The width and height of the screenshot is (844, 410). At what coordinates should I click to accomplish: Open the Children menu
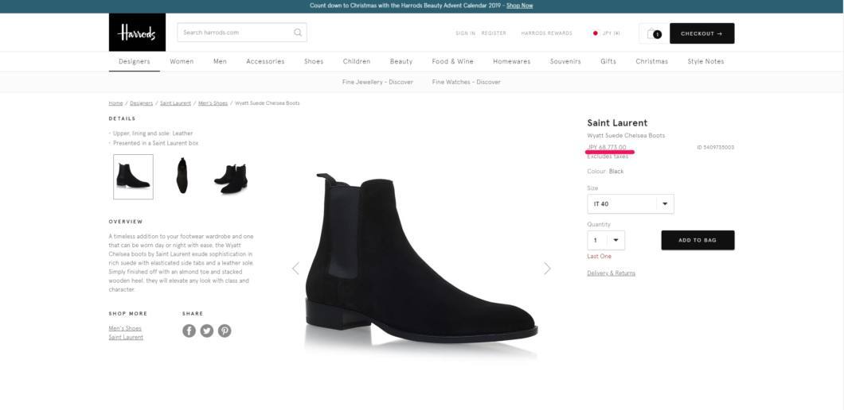click(x=357, y=61)
